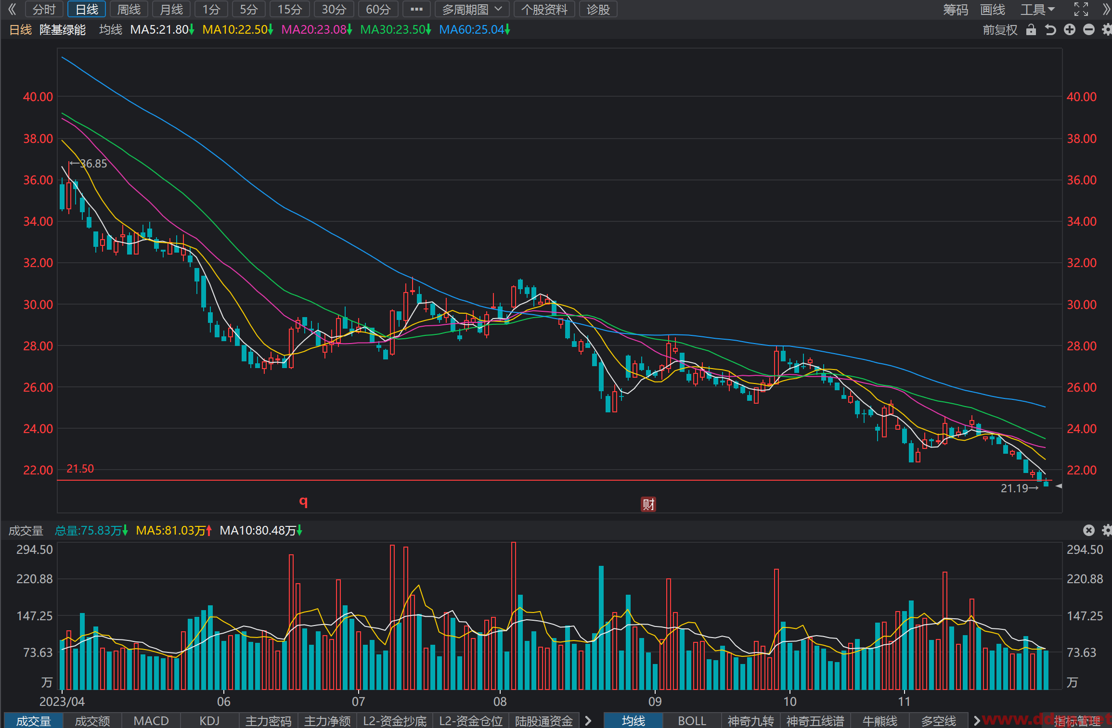Zoom in the chart with plus icon
The width and height of the screenshot is (1112, 728).
(1070, 30)
